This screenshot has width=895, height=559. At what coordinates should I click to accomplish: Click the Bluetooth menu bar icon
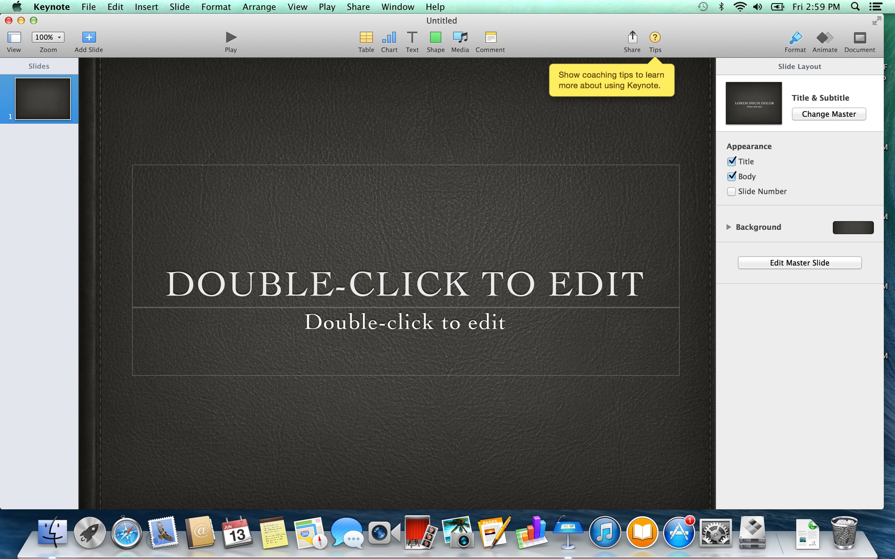[x=721, y=7]
